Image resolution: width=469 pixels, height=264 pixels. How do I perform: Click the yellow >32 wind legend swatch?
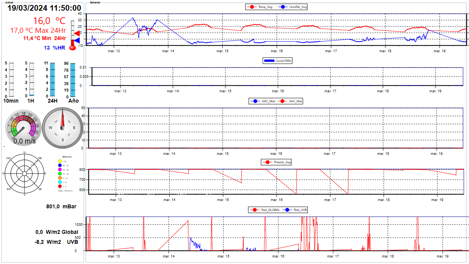click(x=60, y=161)
